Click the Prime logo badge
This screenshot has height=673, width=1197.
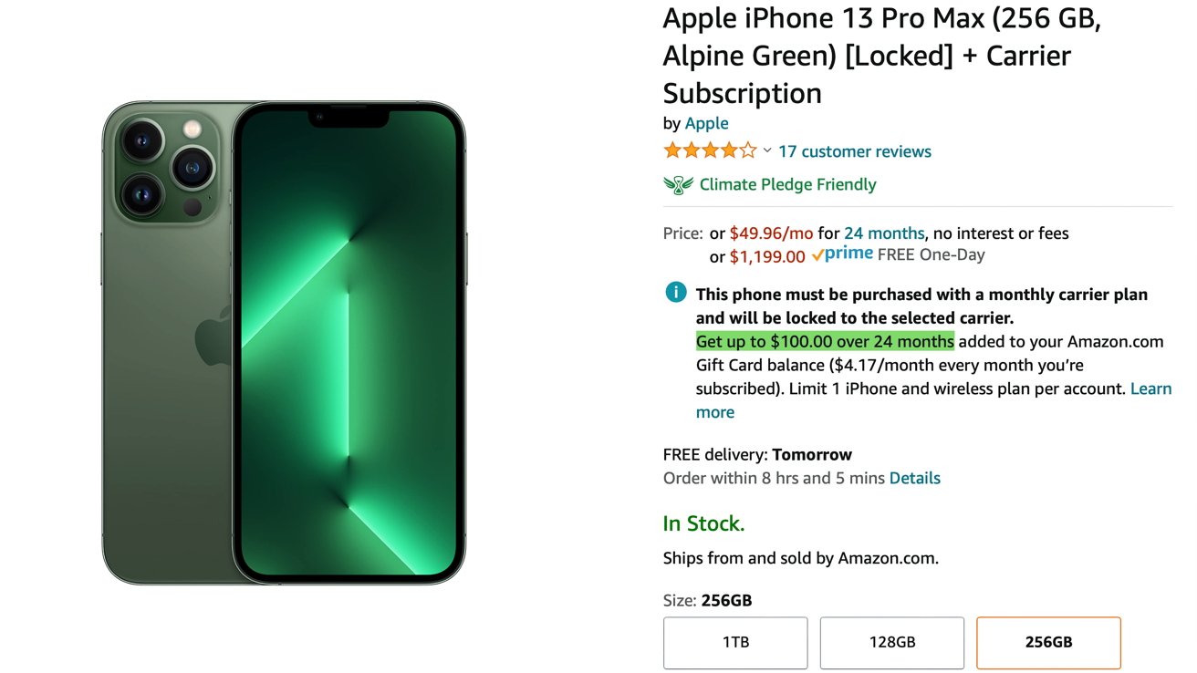(x=841, y=254)
